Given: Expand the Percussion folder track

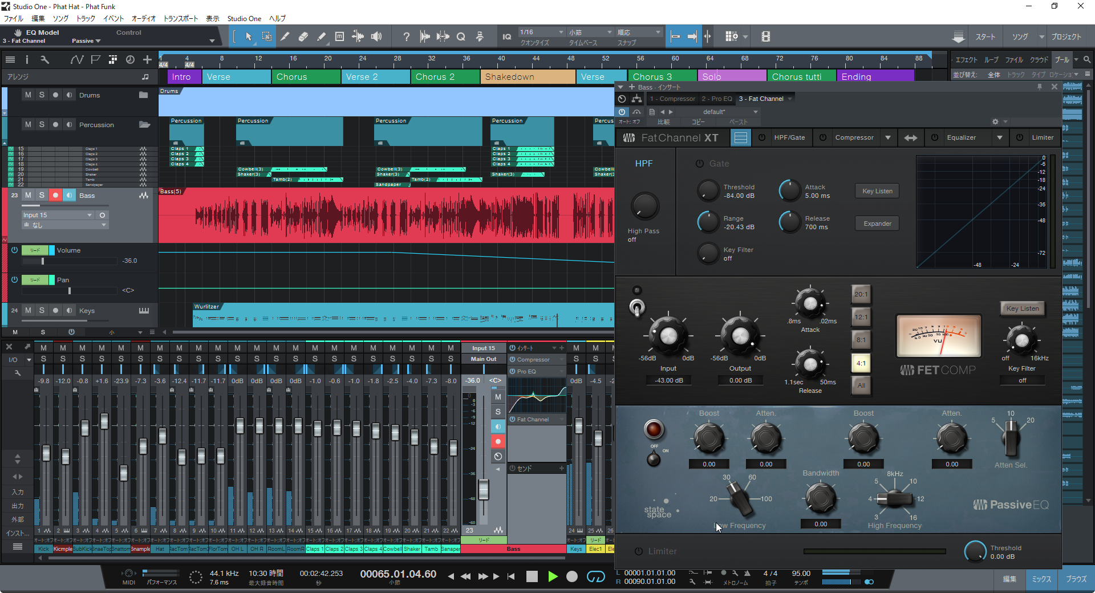Looking at the screenshot, I should [144, 124].
